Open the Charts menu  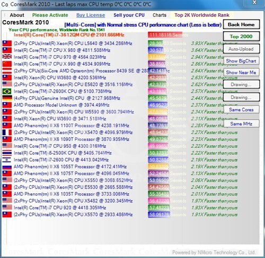click(160, 15)
